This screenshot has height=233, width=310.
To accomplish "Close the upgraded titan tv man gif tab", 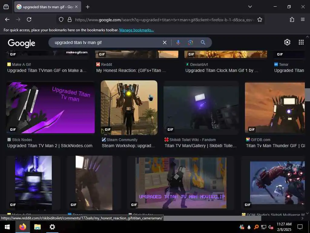I will [x=76, y=7].
